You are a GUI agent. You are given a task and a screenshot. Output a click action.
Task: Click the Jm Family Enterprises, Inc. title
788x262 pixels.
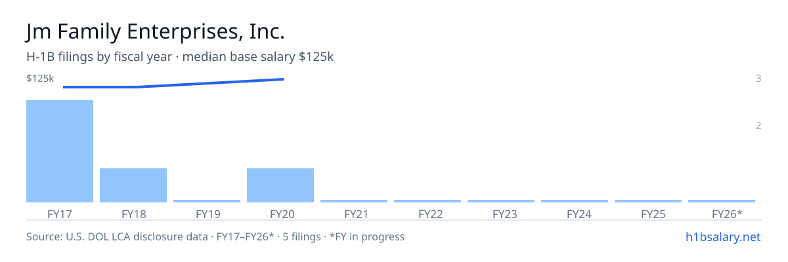[156, 32]
